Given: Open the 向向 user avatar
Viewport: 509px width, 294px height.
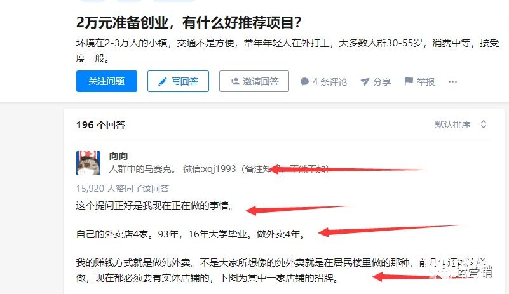Looking at the screenshot, I should pyautogui.click(x=88, y=163).
